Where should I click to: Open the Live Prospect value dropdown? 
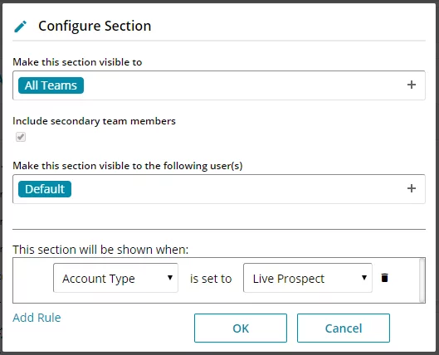(x=308, y=278)
